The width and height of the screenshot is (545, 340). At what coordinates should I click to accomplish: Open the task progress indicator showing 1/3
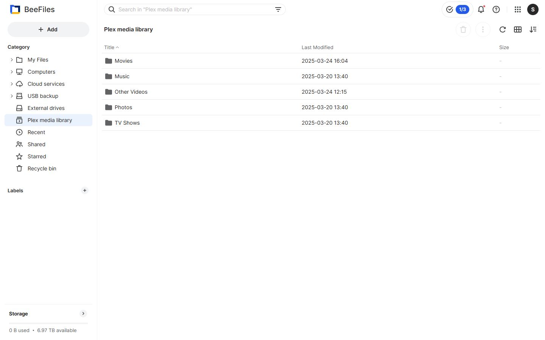(x=457, y=9)
